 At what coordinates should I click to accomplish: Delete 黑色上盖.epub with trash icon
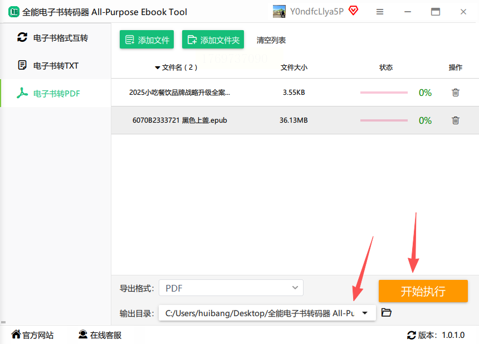click(456, 120)
